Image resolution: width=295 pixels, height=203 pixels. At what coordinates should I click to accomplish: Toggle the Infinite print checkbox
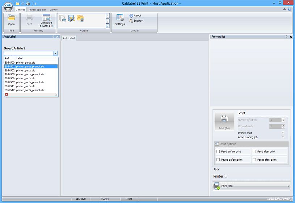(283, 133)
